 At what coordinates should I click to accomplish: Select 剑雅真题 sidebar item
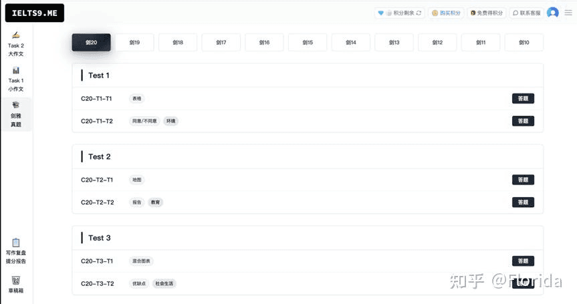tap(15, 114)
